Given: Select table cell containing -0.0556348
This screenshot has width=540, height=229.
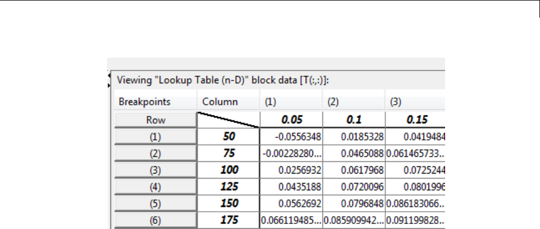Looking at the screenshot, I should pyautogui.click(x=291, y=135).
